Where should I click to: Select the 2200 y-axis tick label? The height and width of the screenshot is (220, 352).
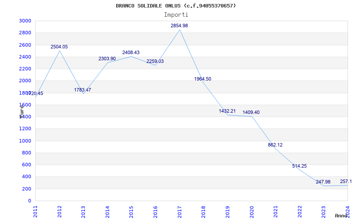pos(25,69)
